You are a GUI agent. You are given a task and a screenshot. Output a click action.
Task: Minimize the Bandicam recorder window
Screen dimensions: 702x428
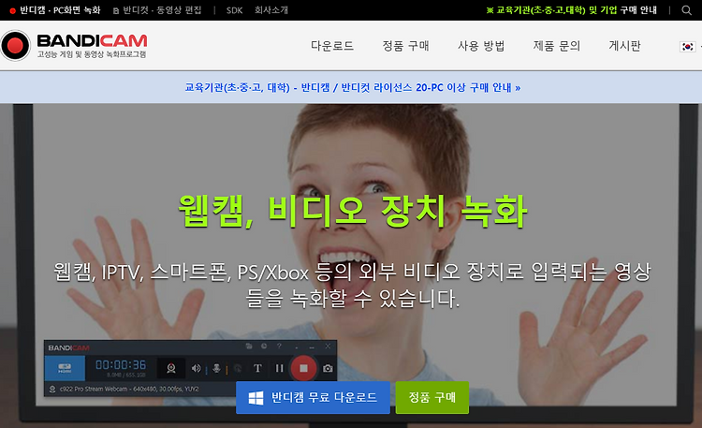coord(312,347)
